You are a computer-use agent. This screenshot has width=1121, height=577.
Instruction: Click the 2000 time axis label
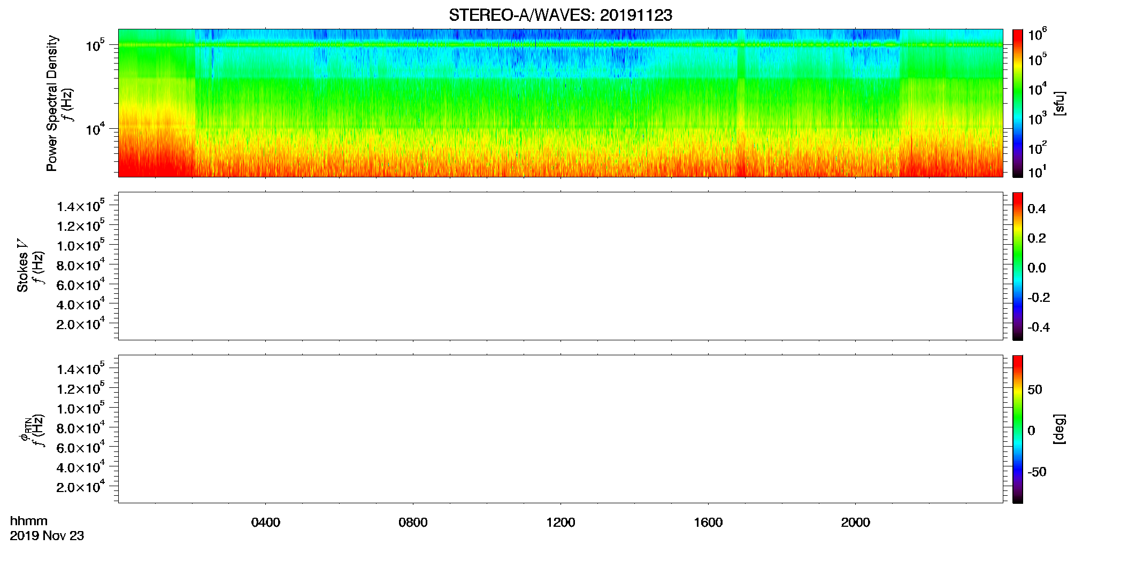pos(855,523)
